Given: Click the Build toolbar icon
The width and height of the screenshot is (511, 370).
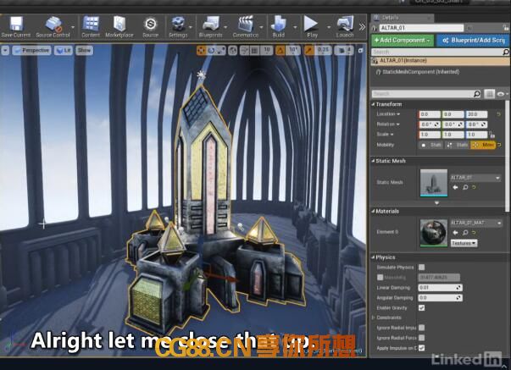Looking at the screenshot, I should click(x=279, y=27).
